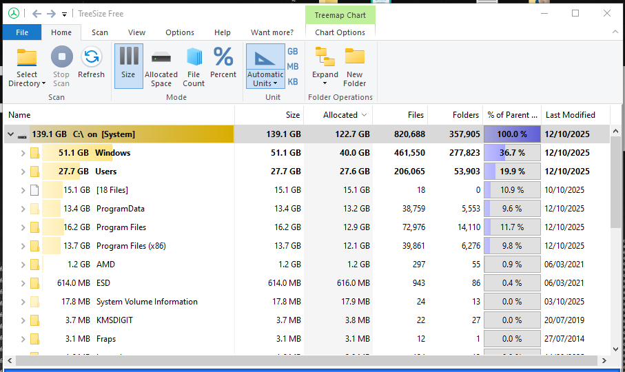
Task: Open the Chart Options tab
Action: click(340, 32)
